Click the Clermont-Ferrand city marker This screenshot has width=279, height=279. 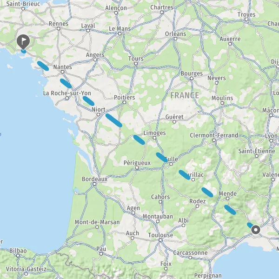coord(214,140)
